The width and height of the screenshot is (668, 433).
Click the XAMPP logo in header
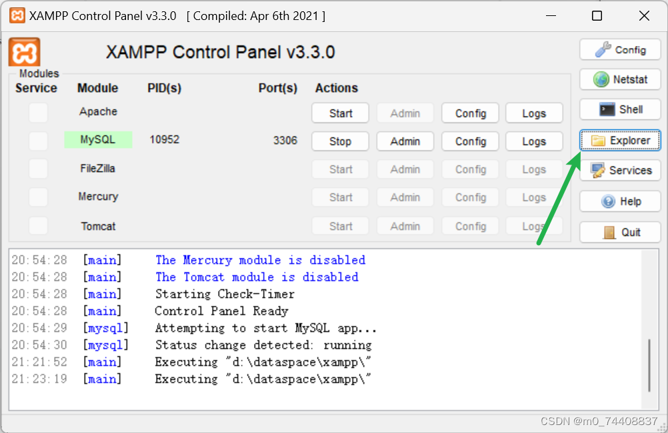pos(24,52)
